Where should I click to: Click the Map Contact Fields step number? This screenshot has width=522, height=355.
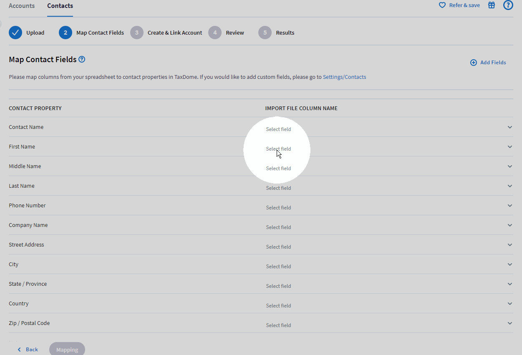(66, 33)
